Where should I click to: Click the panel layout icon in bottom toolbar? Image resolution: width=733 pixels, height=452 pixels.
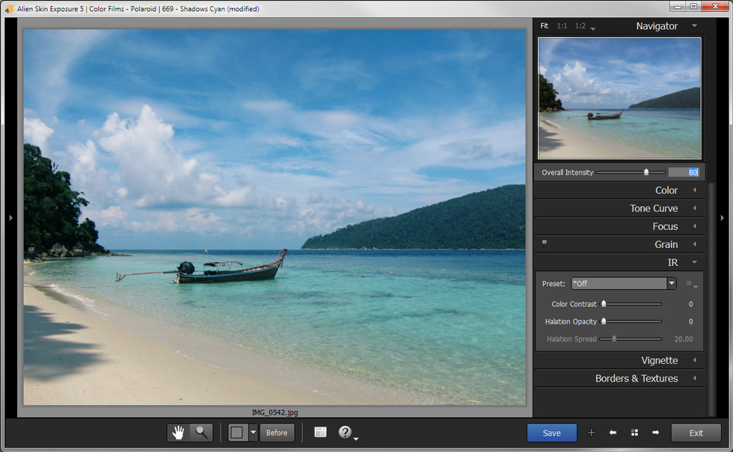pos(320,432)
